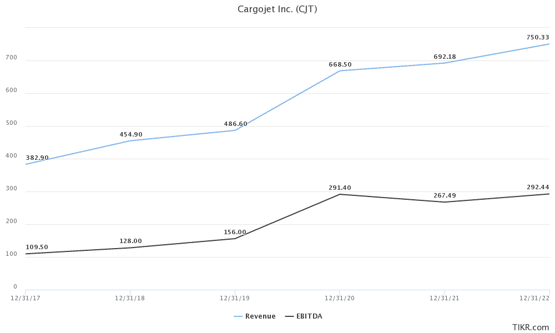Click the 700 y-axis tick label
The height and width of the screenshot is (333, 555).
[x=12, y=58]
